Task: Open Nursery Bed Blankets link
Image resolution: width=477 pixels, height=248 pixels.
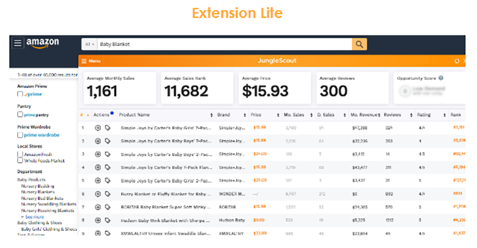Action: (x=42, y=198)
